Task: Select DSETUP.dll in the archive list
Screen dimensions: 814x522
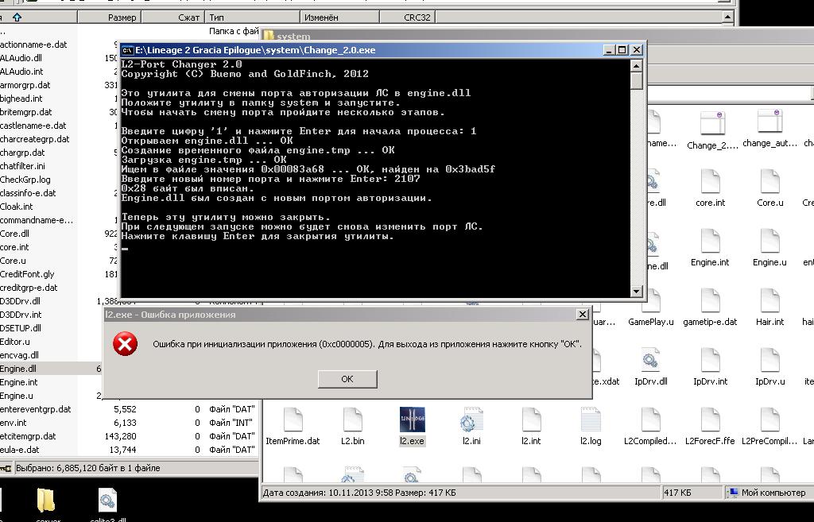Action: pyautogui.click(x=21, y=328)
